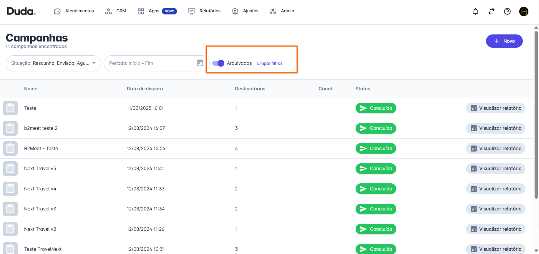Click the Limpar filtros link
Image resolution: width=539 pixels, height=254 pixels.
(x=270, y=63)
